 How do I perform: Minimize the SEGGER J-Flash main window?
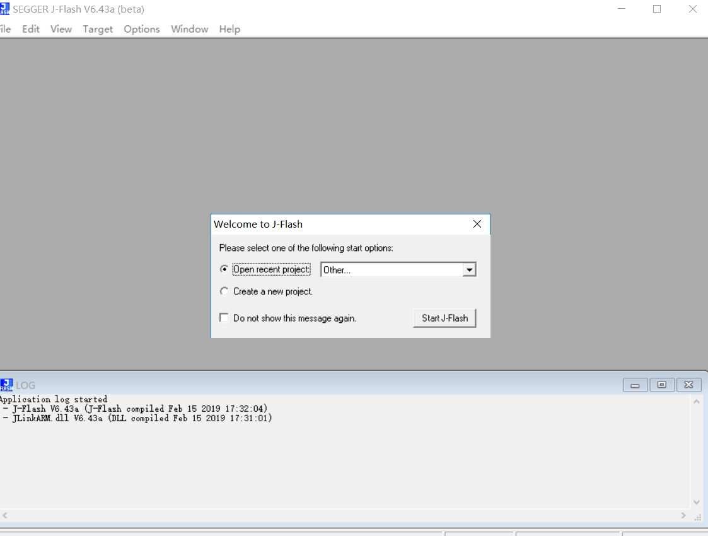pos(622,9)
